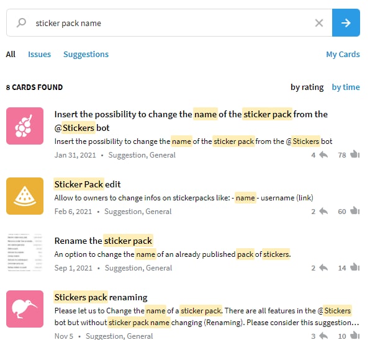Sort results by rating
Viewport: 375px width, 340px height.
307,87
